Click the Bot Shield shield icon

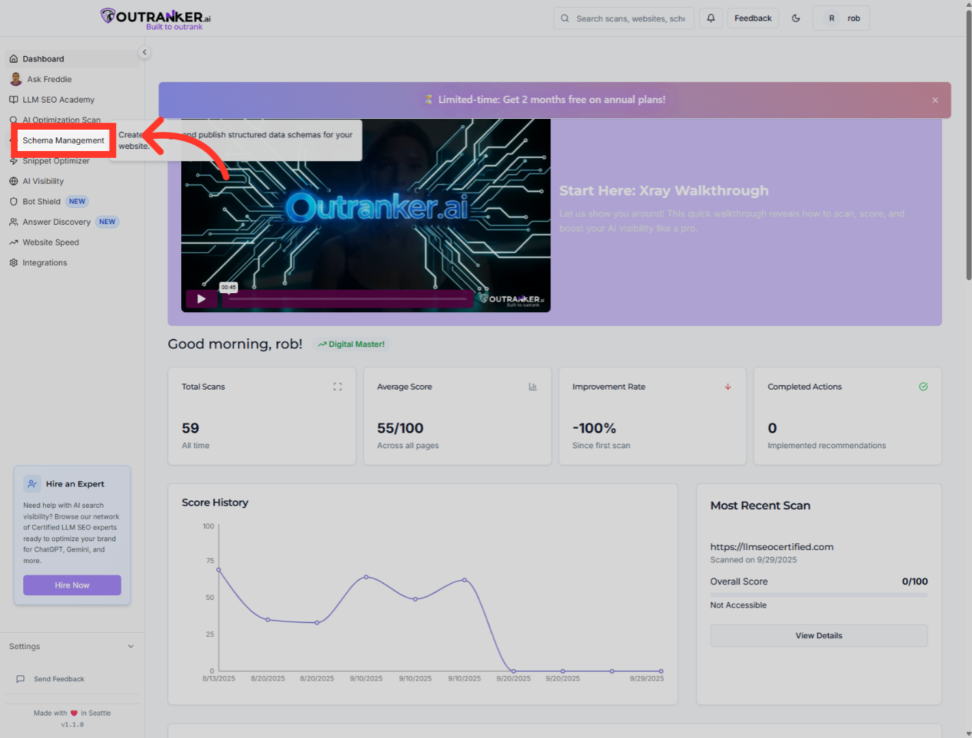click(14, 202)
